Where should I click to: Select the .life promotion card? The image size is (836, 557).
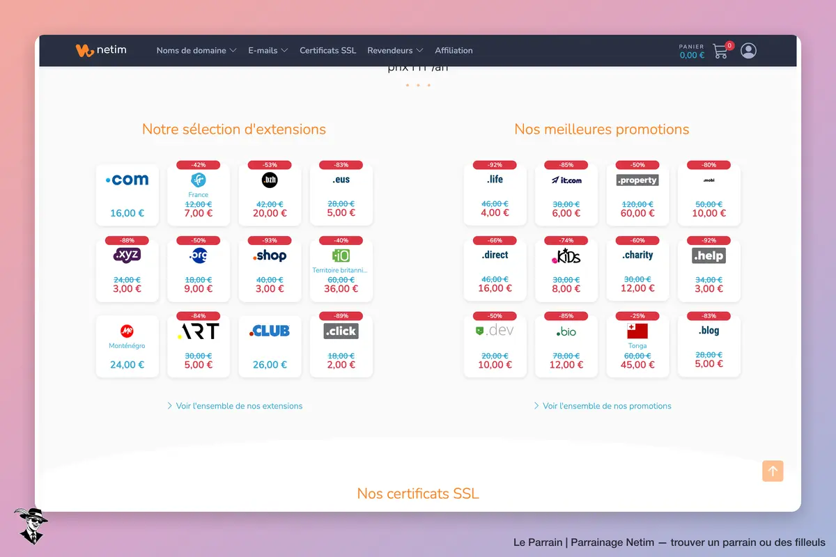click(x=495, y=195)
